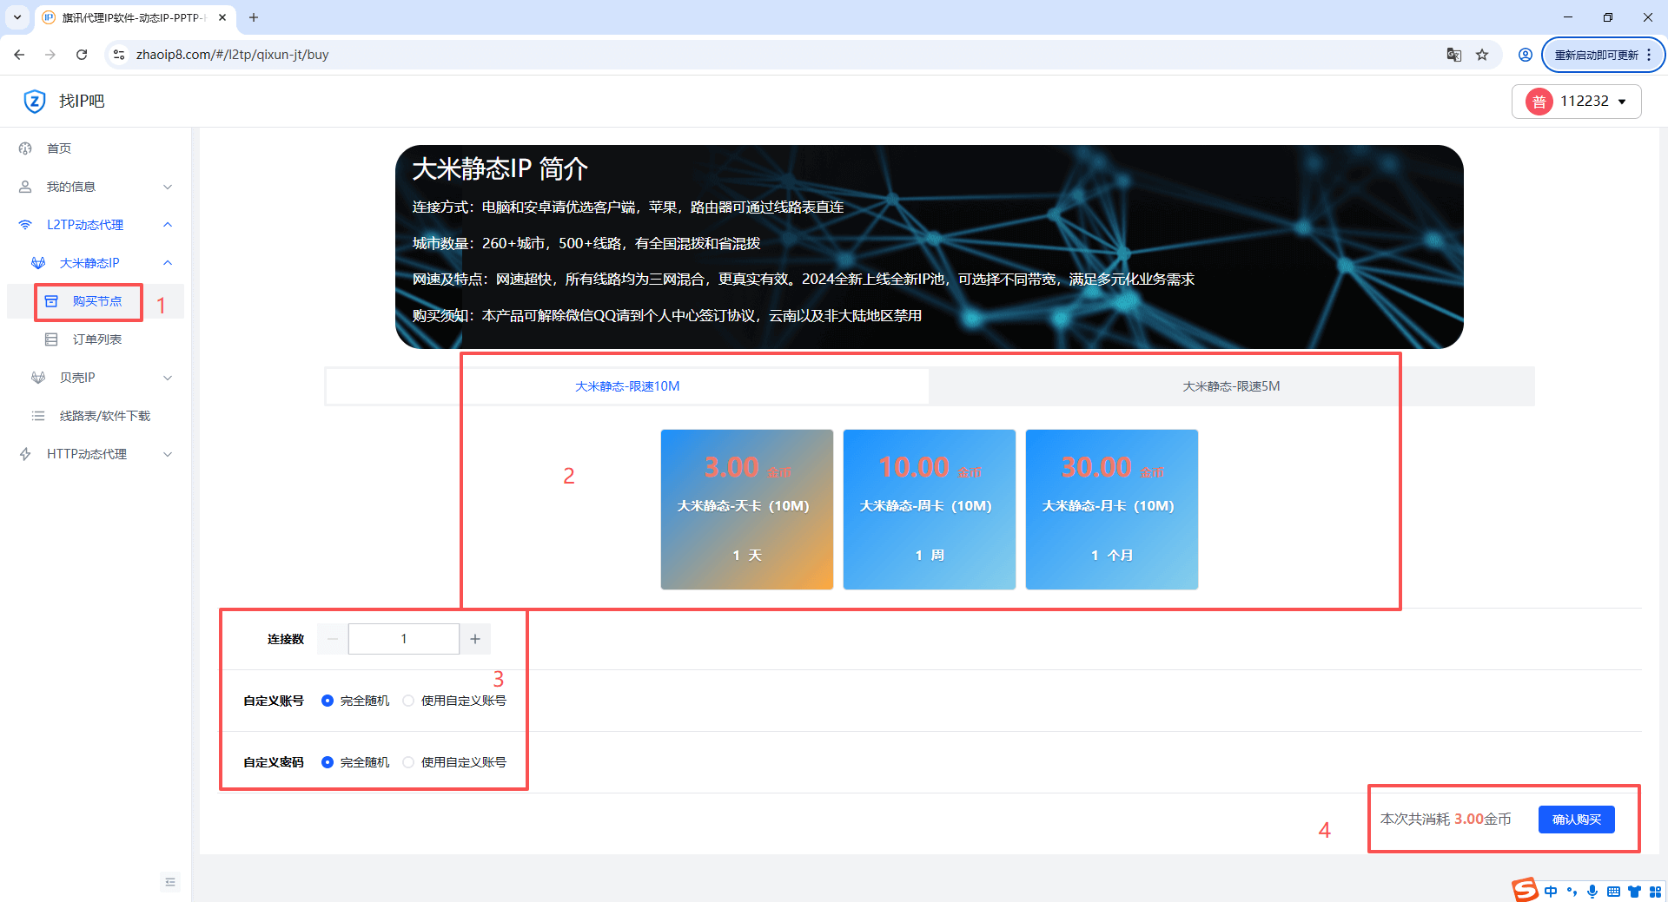Select 完全随机 for 自定义账号

(356, 701)
